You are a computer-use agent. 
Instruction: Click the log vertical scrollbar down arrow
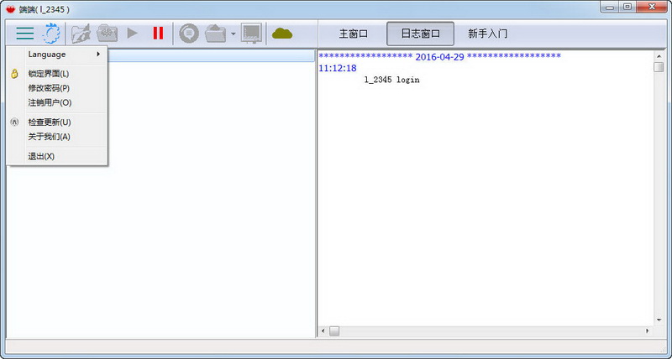[x=659, y=320]
